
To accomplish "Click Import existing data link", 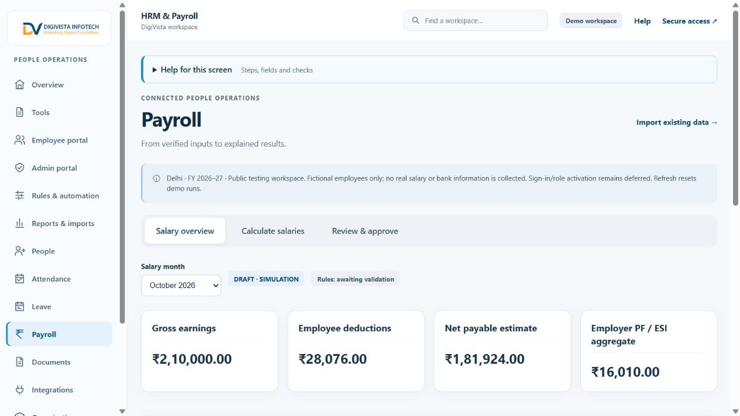I will (x=677, y=122).
